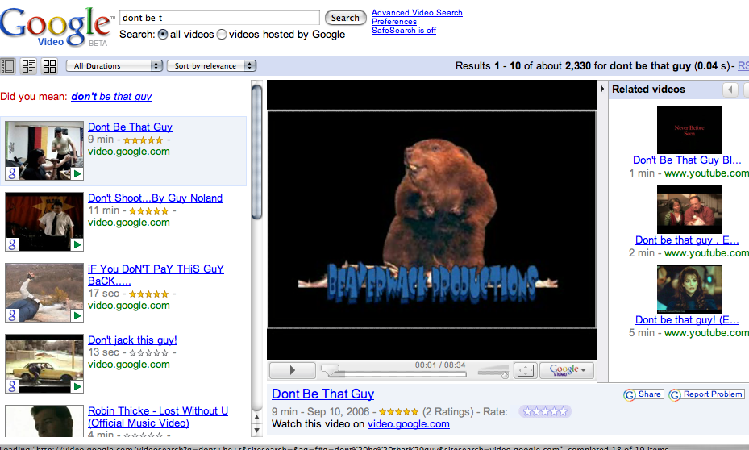Click green play icon on Don't jack this guy thumbnail
The height and width of the screenshot is (450, 749).
[77, 386]
